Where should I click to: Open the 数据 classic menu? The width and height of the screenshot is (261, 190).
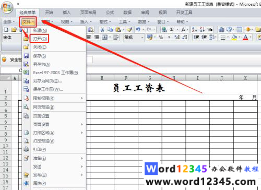click(144, 22)
